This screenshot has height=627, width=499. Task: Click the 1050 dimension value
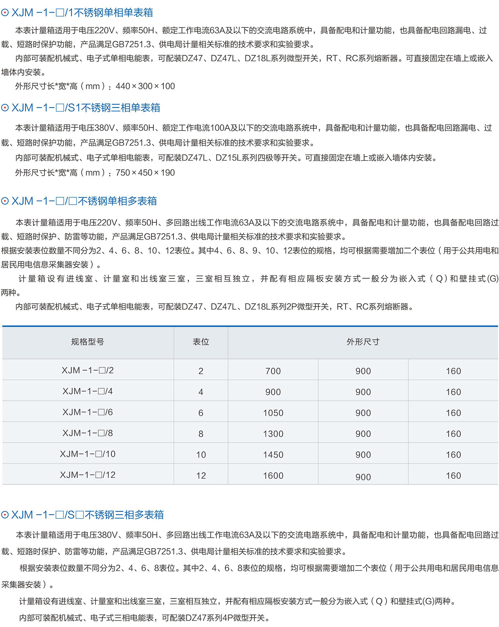[273, 413]
